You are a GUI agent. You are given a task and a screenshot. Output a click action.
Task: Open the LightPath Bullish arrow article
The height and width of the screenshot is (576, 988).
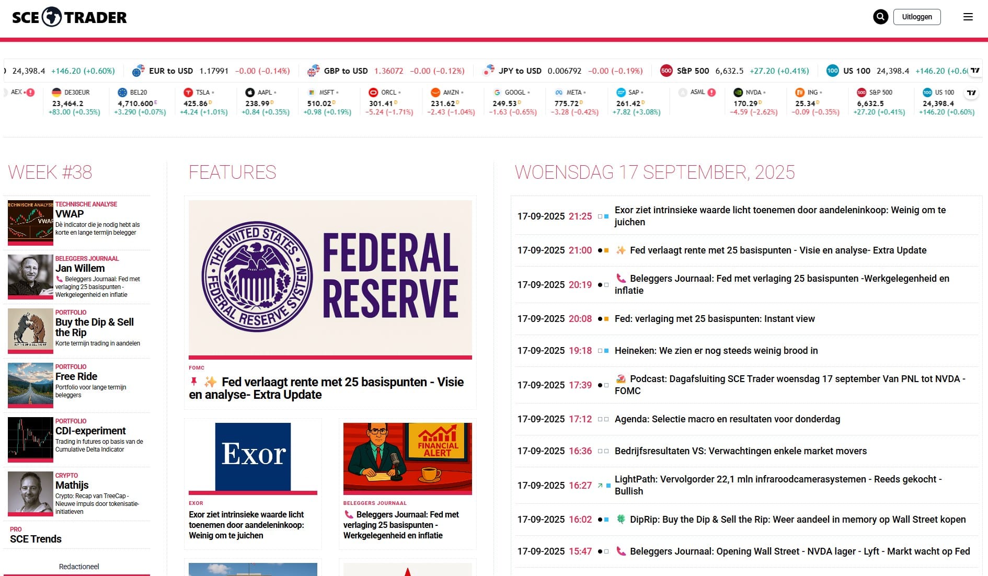pyautogui.click(x=779, y=485)
